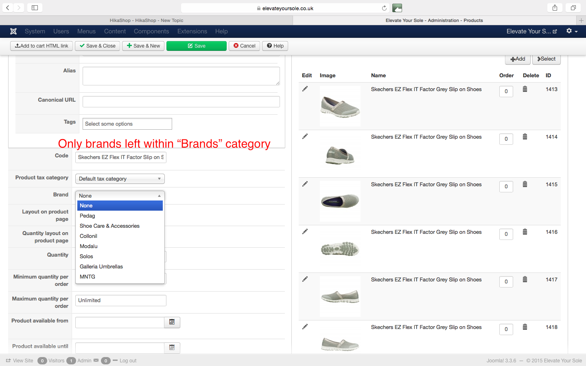Choose Galleria Umbrellas in the Brand list

point(120,267)
